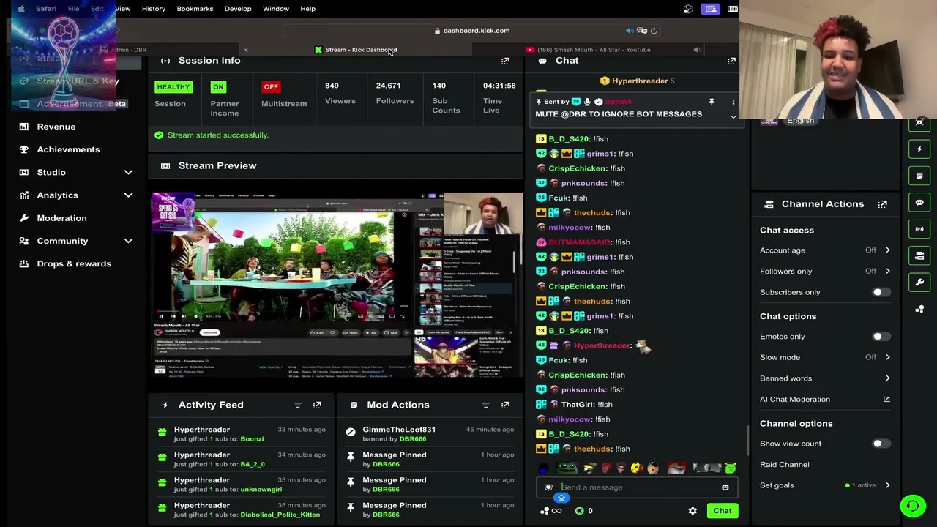This screenshot has height=527, width=937.
Task: Open the Bookmarks menu
Action: [195, 9]
